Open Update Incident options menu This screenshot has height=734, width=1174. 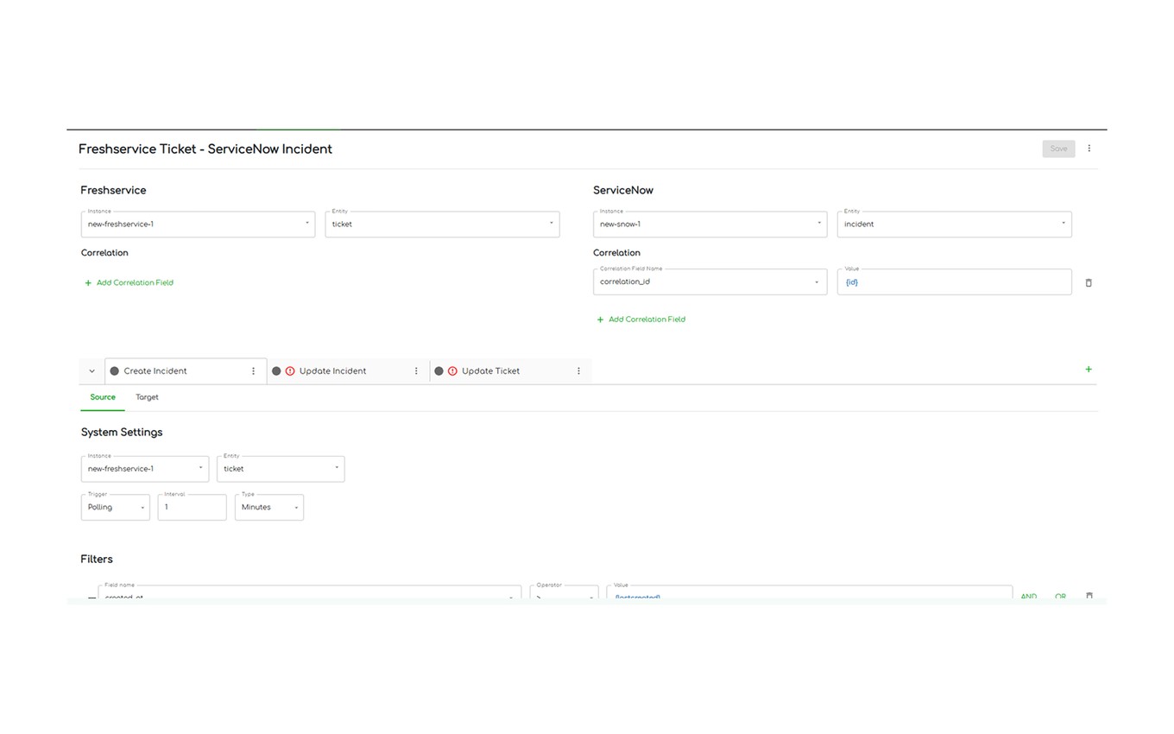pos(415,371)
